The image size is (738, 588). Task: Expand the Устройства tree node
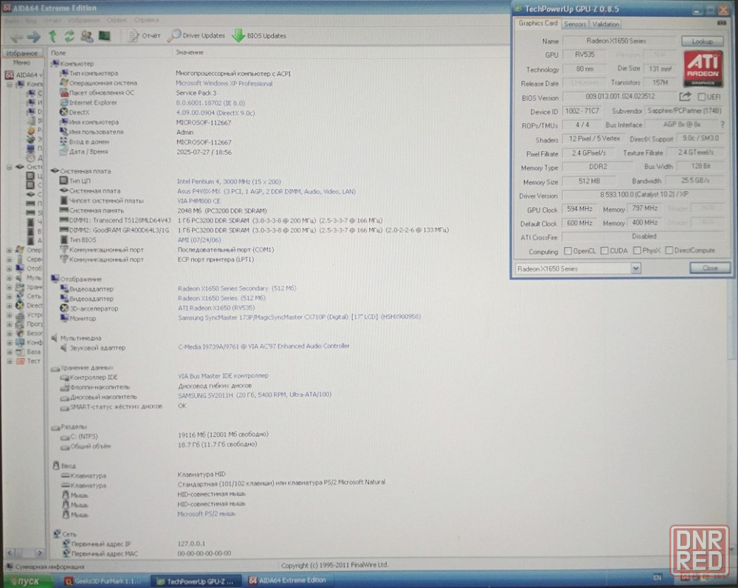[x=9, y=315]
